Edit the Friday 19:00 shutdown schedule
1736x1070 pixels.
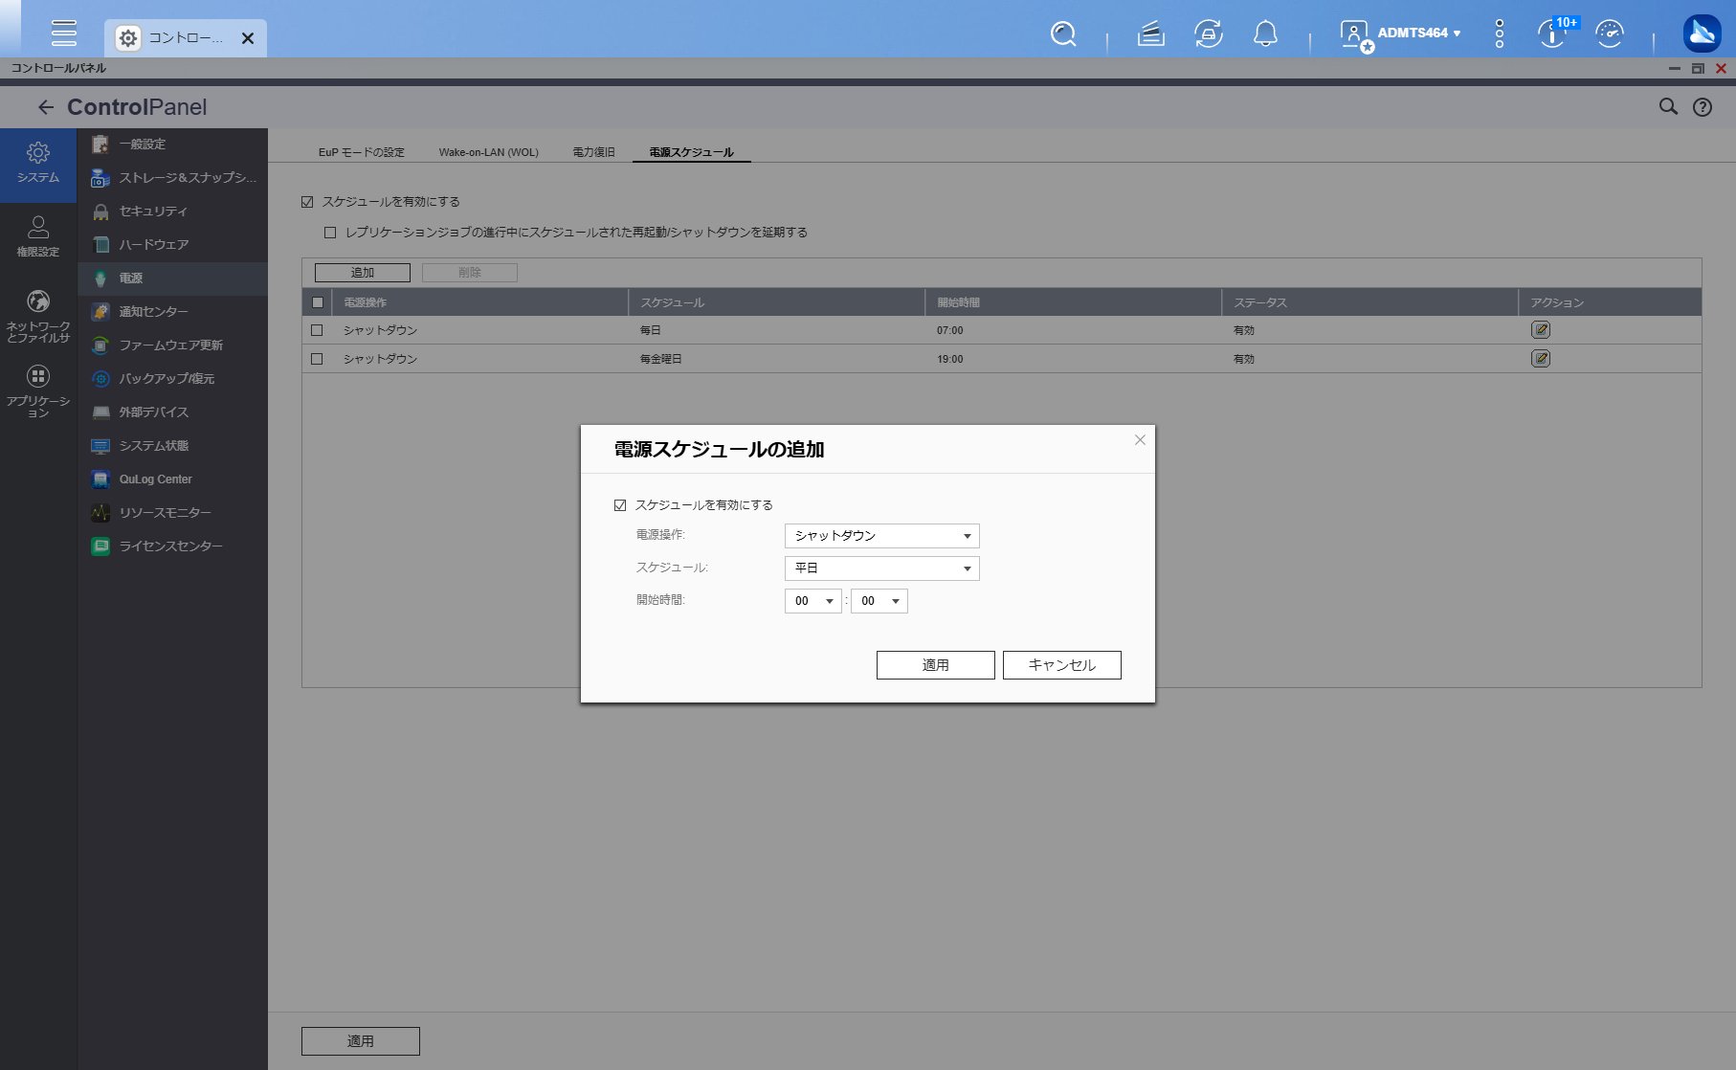click(1541, 359)
